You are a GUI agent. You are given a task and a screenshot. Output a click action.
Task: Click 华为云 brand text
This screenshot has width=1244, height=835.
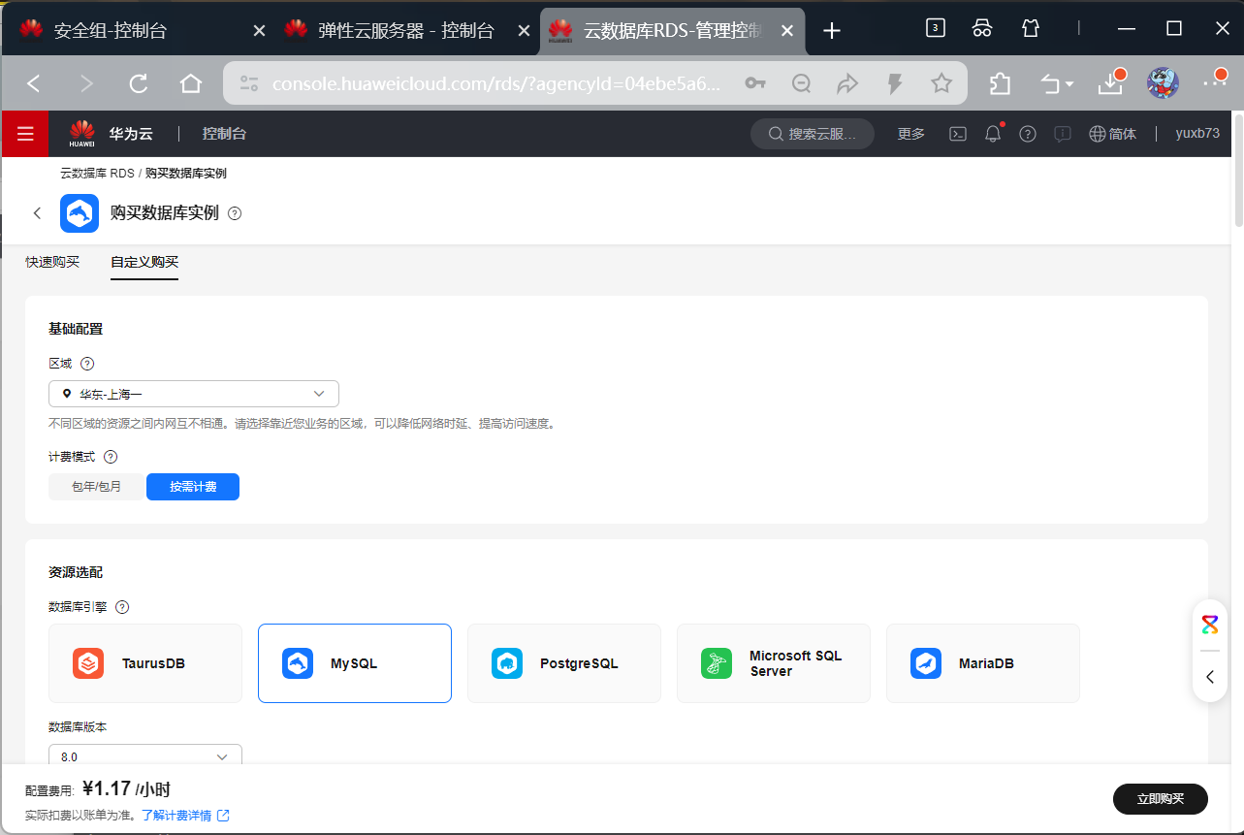pyautogui.click(x=131, y=134)
